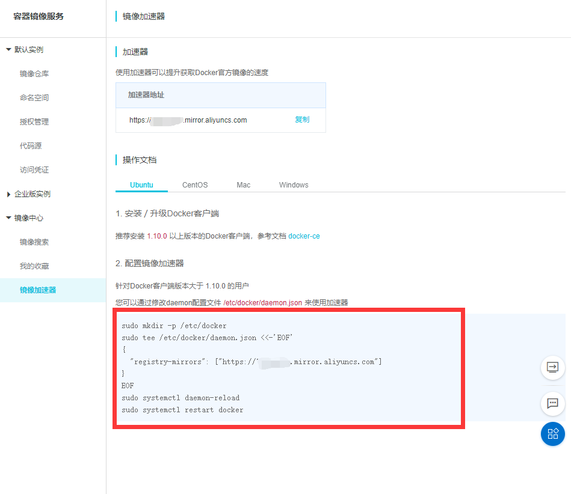This screenshot has height=494, width=571.
Task: Click the blue apps grid button
Action: coord(552,434)
